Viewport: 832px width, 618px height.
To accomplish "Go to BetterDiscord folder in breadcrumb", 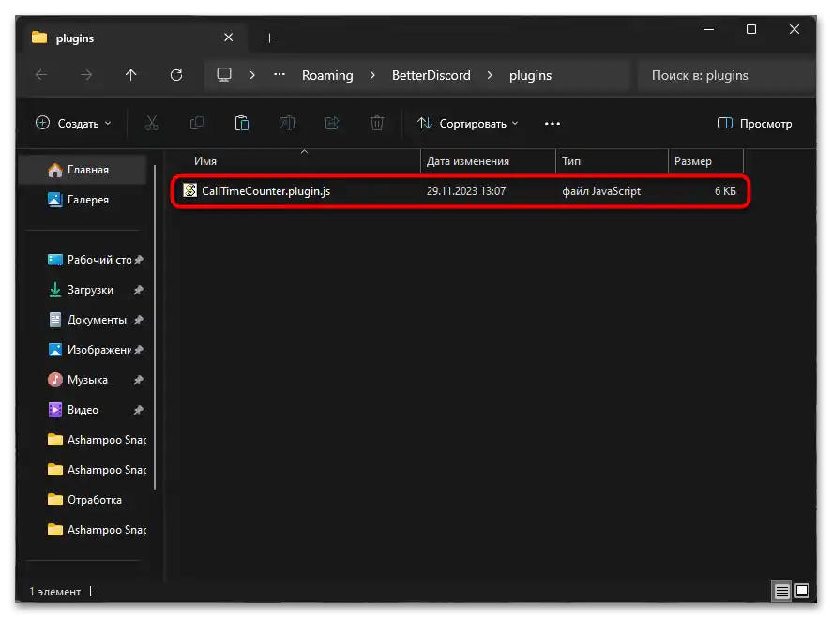I will pyautogui.click(x=431, y=75).
